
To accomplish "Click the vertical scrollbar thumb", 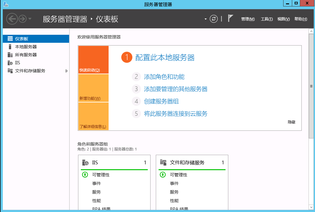I will pyautogui.click(x=311, y=86).
